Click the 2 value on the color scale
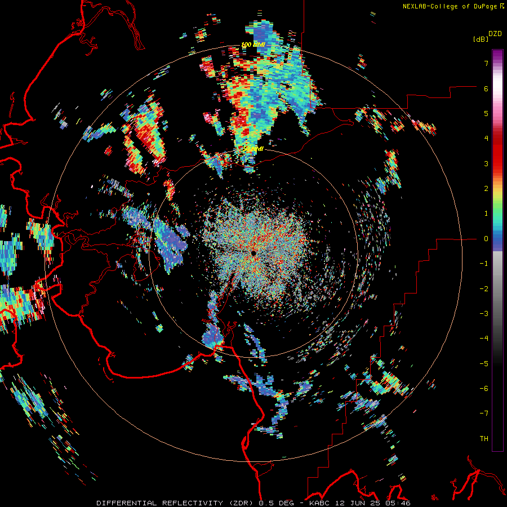 click(486, 189)
